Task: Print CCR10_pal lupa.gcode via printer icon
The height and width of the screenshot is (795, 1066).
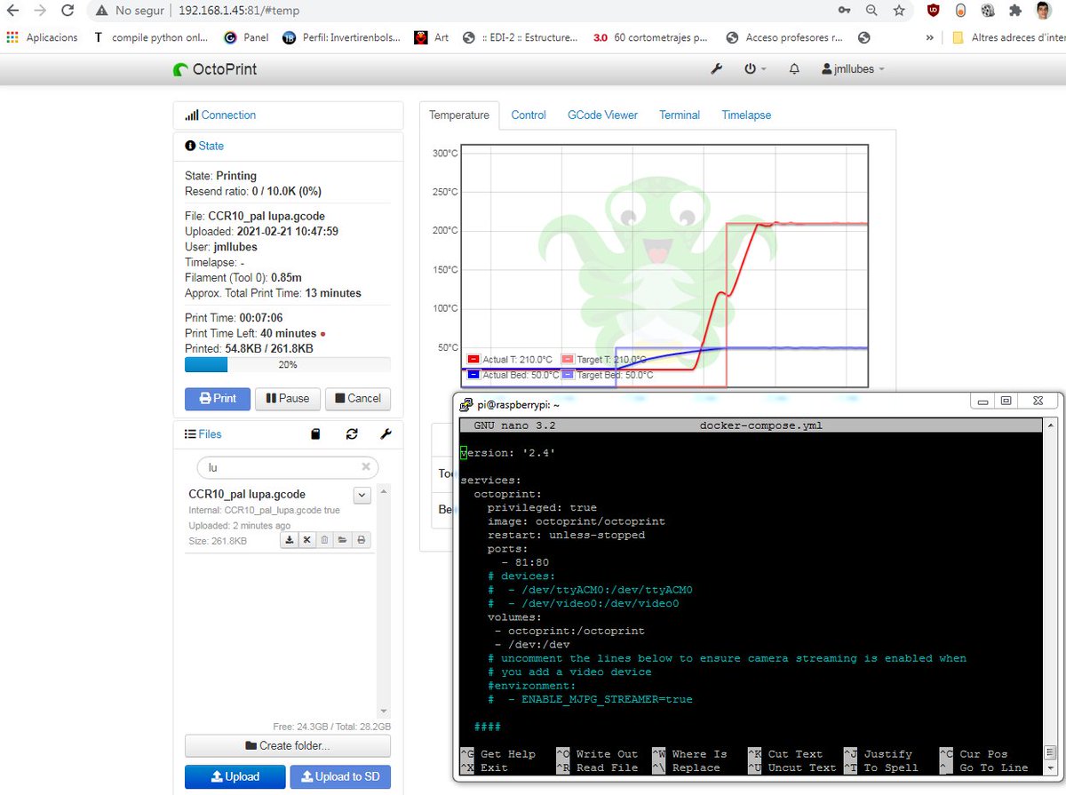Action: click(362, 540)
